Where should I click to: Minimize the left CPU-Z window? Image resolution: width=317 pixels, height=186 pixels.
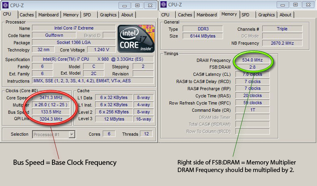click(124, 6)
